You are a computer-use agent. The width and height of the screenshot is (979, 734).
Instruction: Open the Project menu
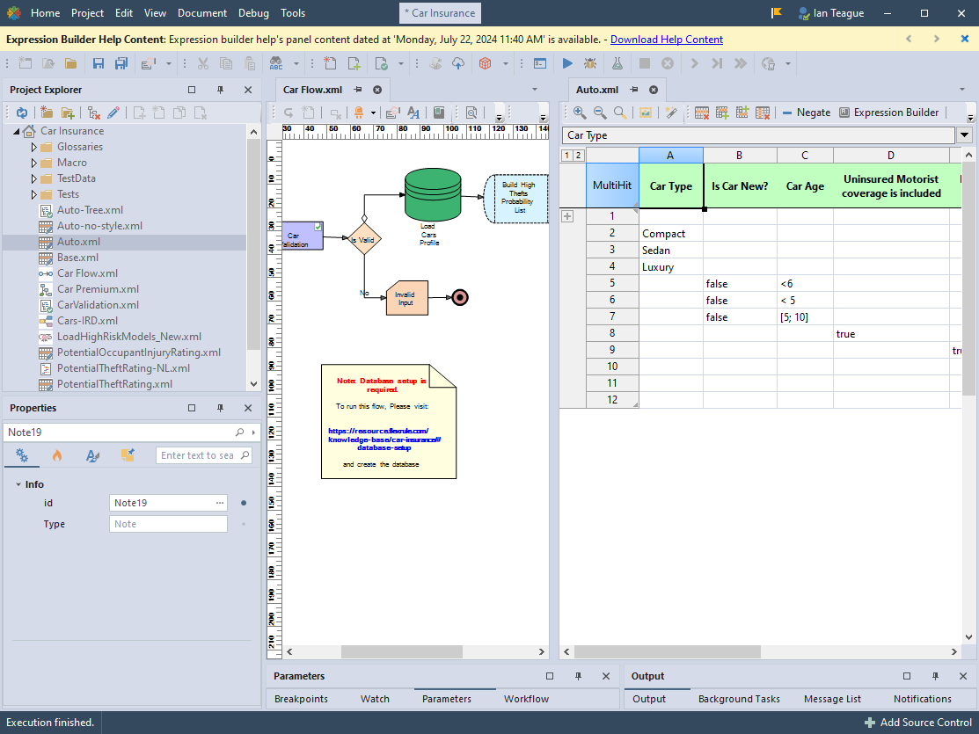coord(87,12)
